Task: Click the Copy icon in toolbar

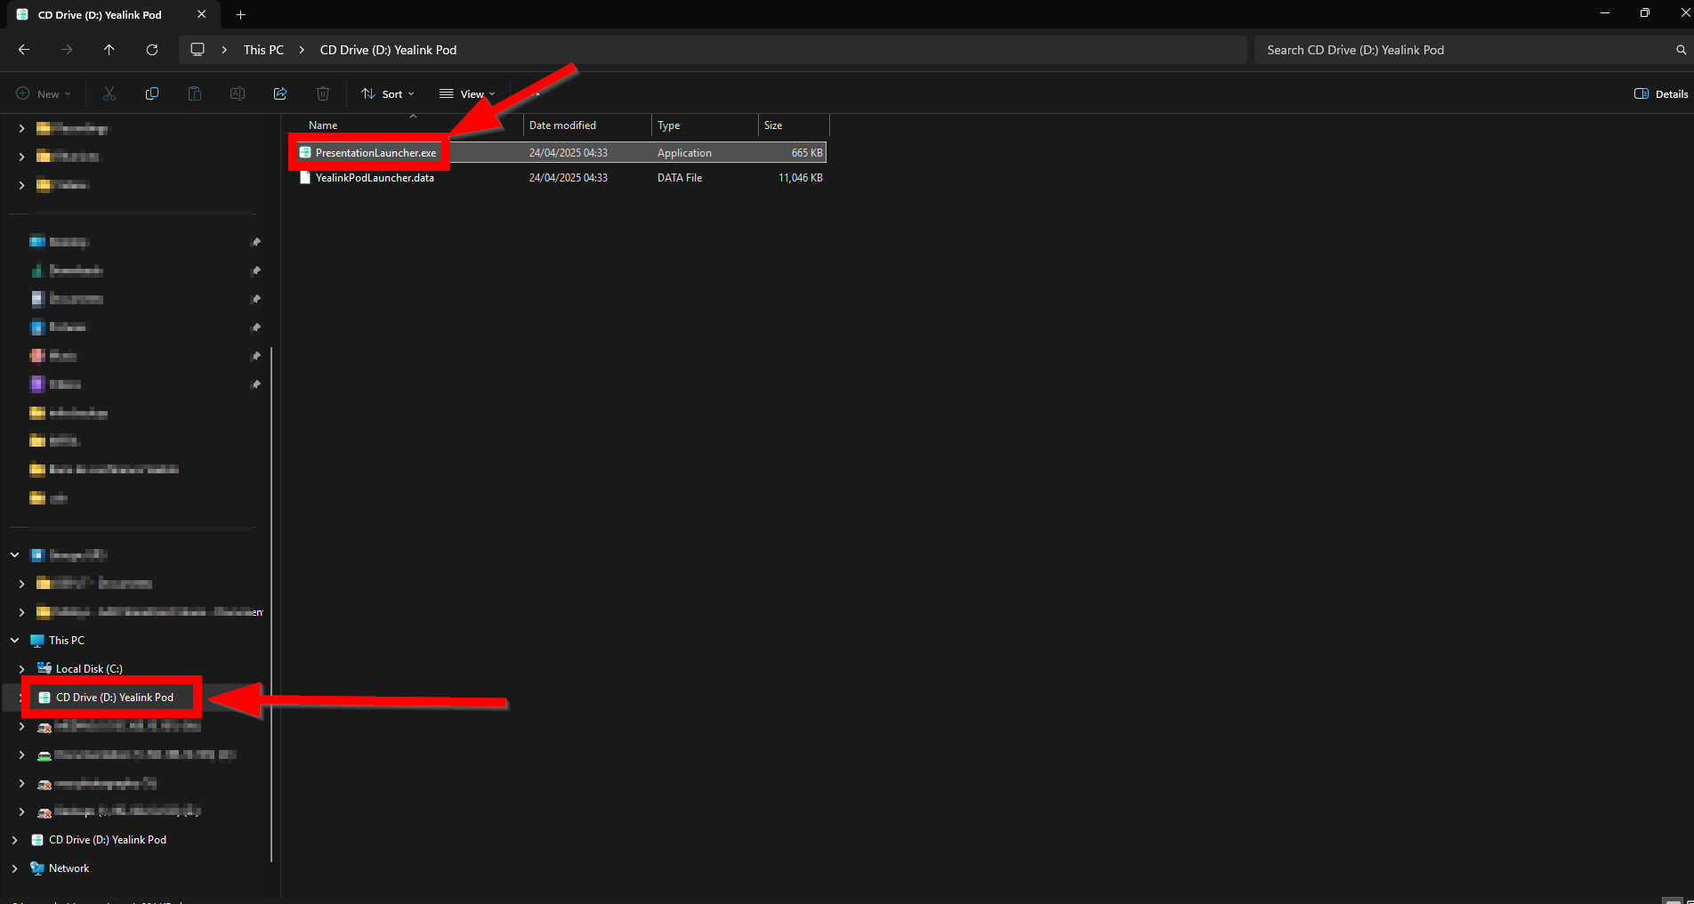Action: (152, 93)
